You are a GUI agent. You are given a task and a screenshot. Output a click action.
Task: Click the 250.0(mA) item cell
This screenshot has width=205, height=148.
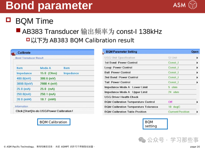[x=24, y=94]
